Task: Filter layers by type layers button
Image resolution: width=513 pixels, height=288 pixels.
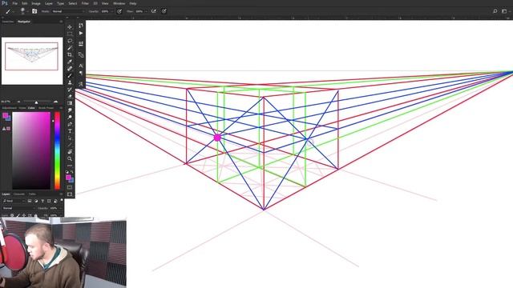Action: click(x=42, y=201)
